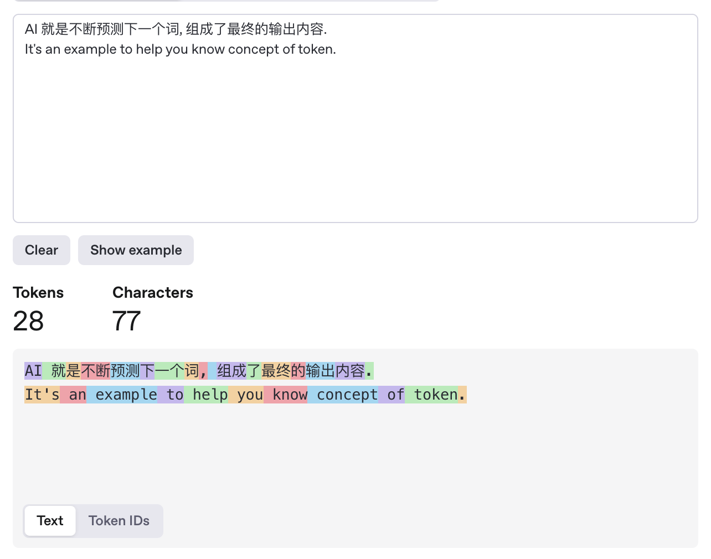Click inside the text input area

click(x=354, y=138)
